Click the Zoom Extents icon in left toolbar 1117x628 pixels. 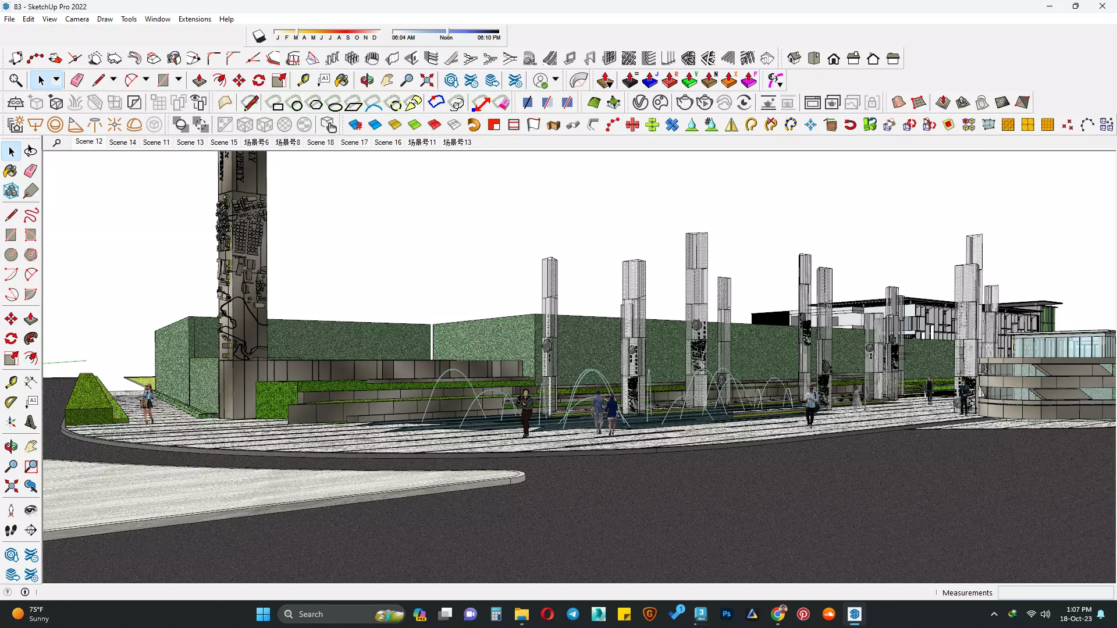pyautogui.click(x=10, y=486)
